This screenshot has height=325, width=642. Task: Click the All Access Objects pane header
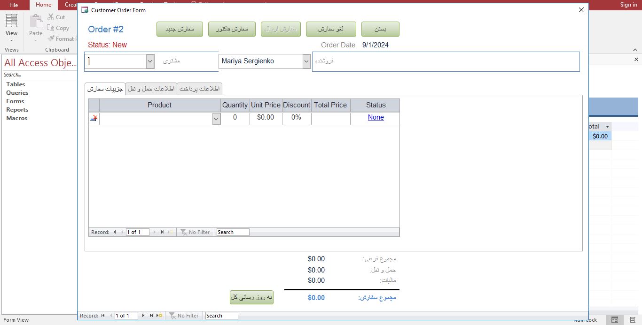(40, 63)
